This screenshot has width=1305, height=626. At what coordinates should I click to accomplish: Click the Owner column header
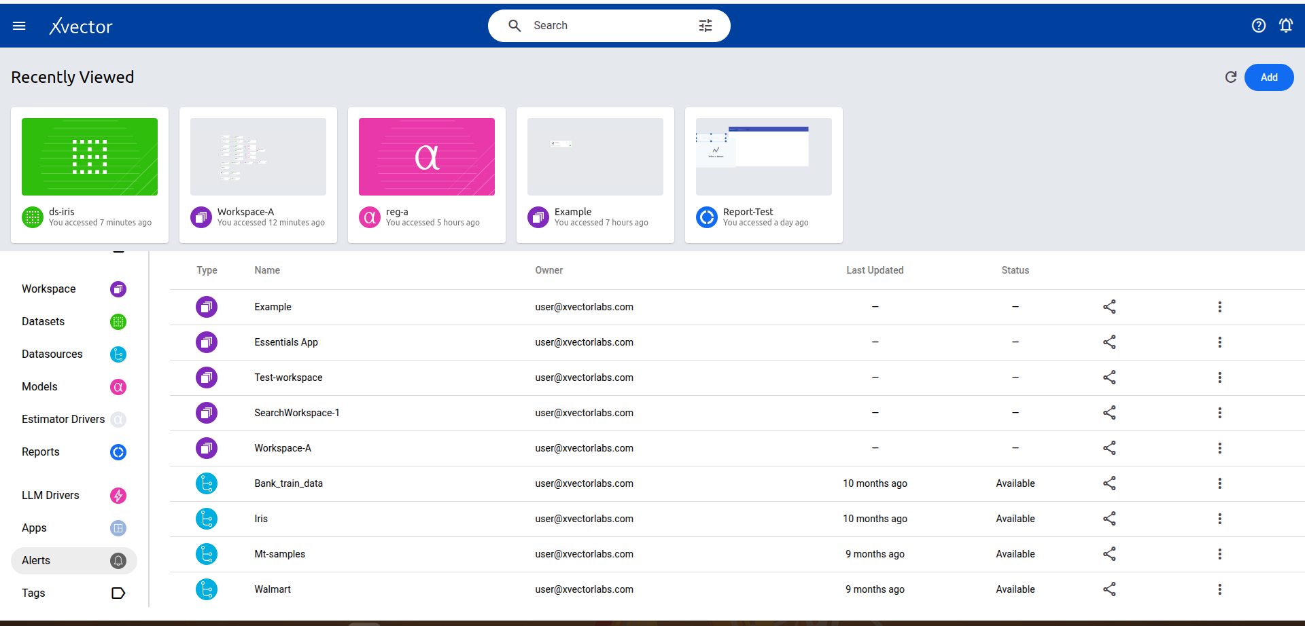tap(549, 270)
